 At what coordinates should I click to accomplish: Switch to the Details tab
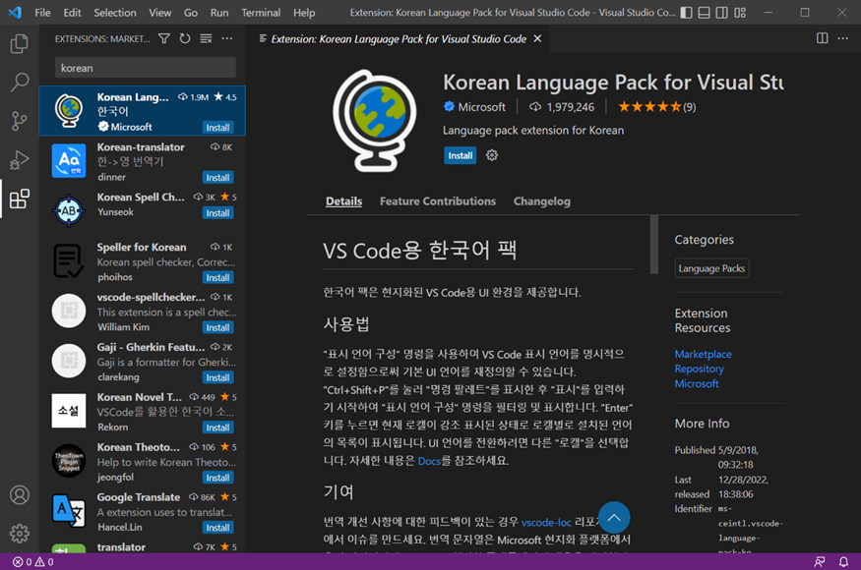(x=343, y=200)
